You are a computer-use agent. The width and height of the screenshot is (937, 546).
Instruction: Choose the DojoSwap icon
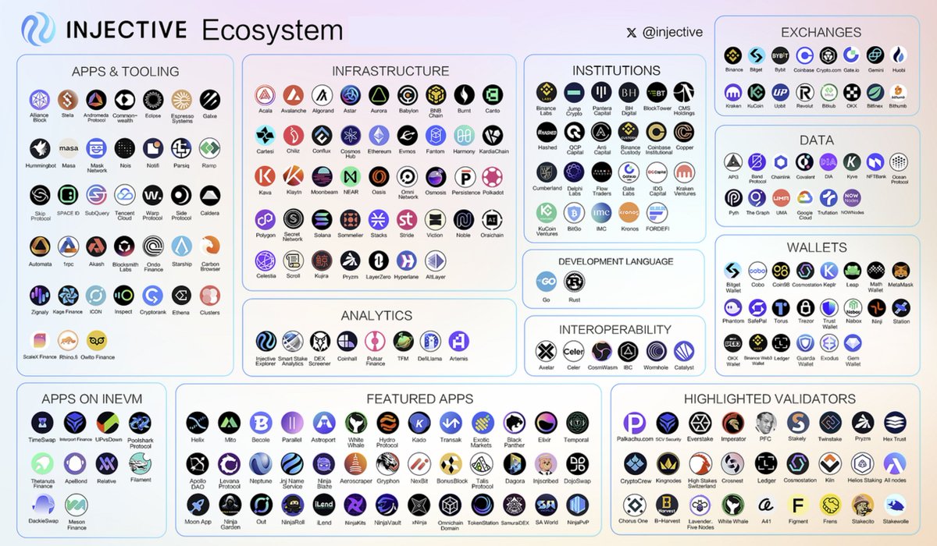[577, 463]
